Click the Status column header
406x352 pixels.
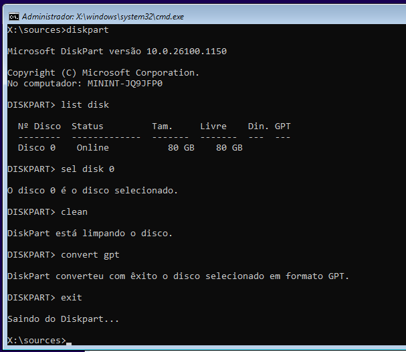tap(87, 126)
